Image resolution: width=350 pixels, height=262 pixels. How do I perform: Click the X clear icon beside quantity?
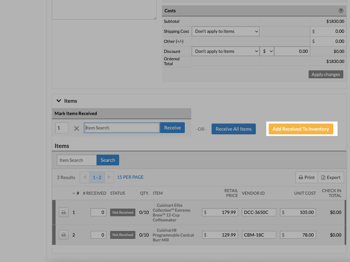[x=76, y=128]
